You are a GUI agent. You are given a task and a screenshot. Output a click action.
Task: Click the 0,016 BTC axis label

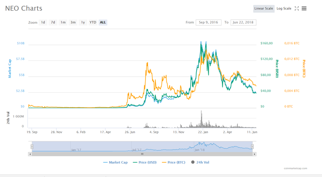(292, 43)
